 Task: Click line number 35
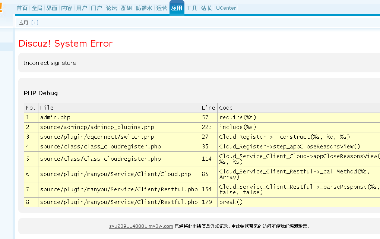[x=208, y=147]
